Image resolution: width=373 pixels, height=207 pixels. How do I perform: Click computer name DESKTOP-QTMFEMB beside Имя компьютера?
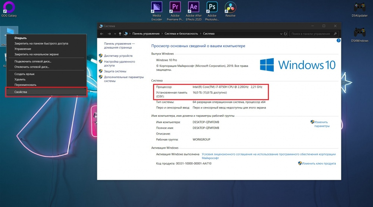point(206,122)
